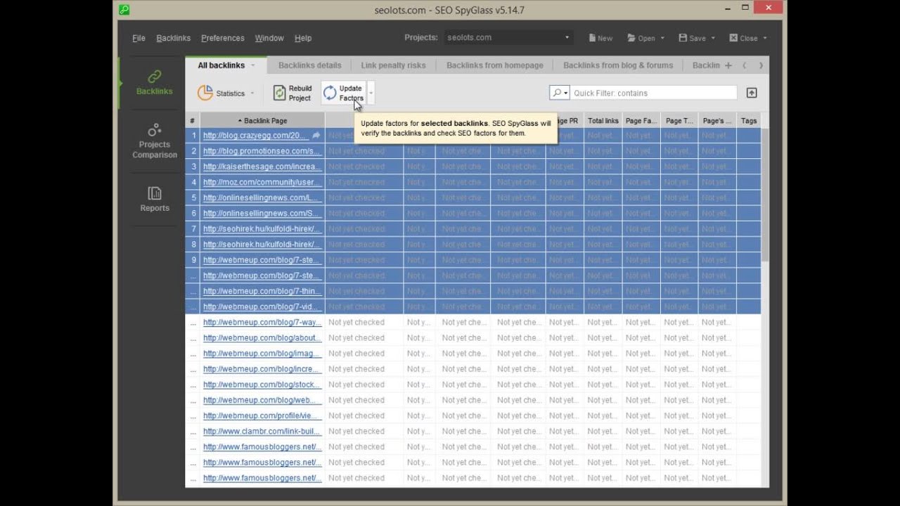Switch to the Link penalty risks tab
This screenshot has width=900, height=506.
(x=393, y=65)
